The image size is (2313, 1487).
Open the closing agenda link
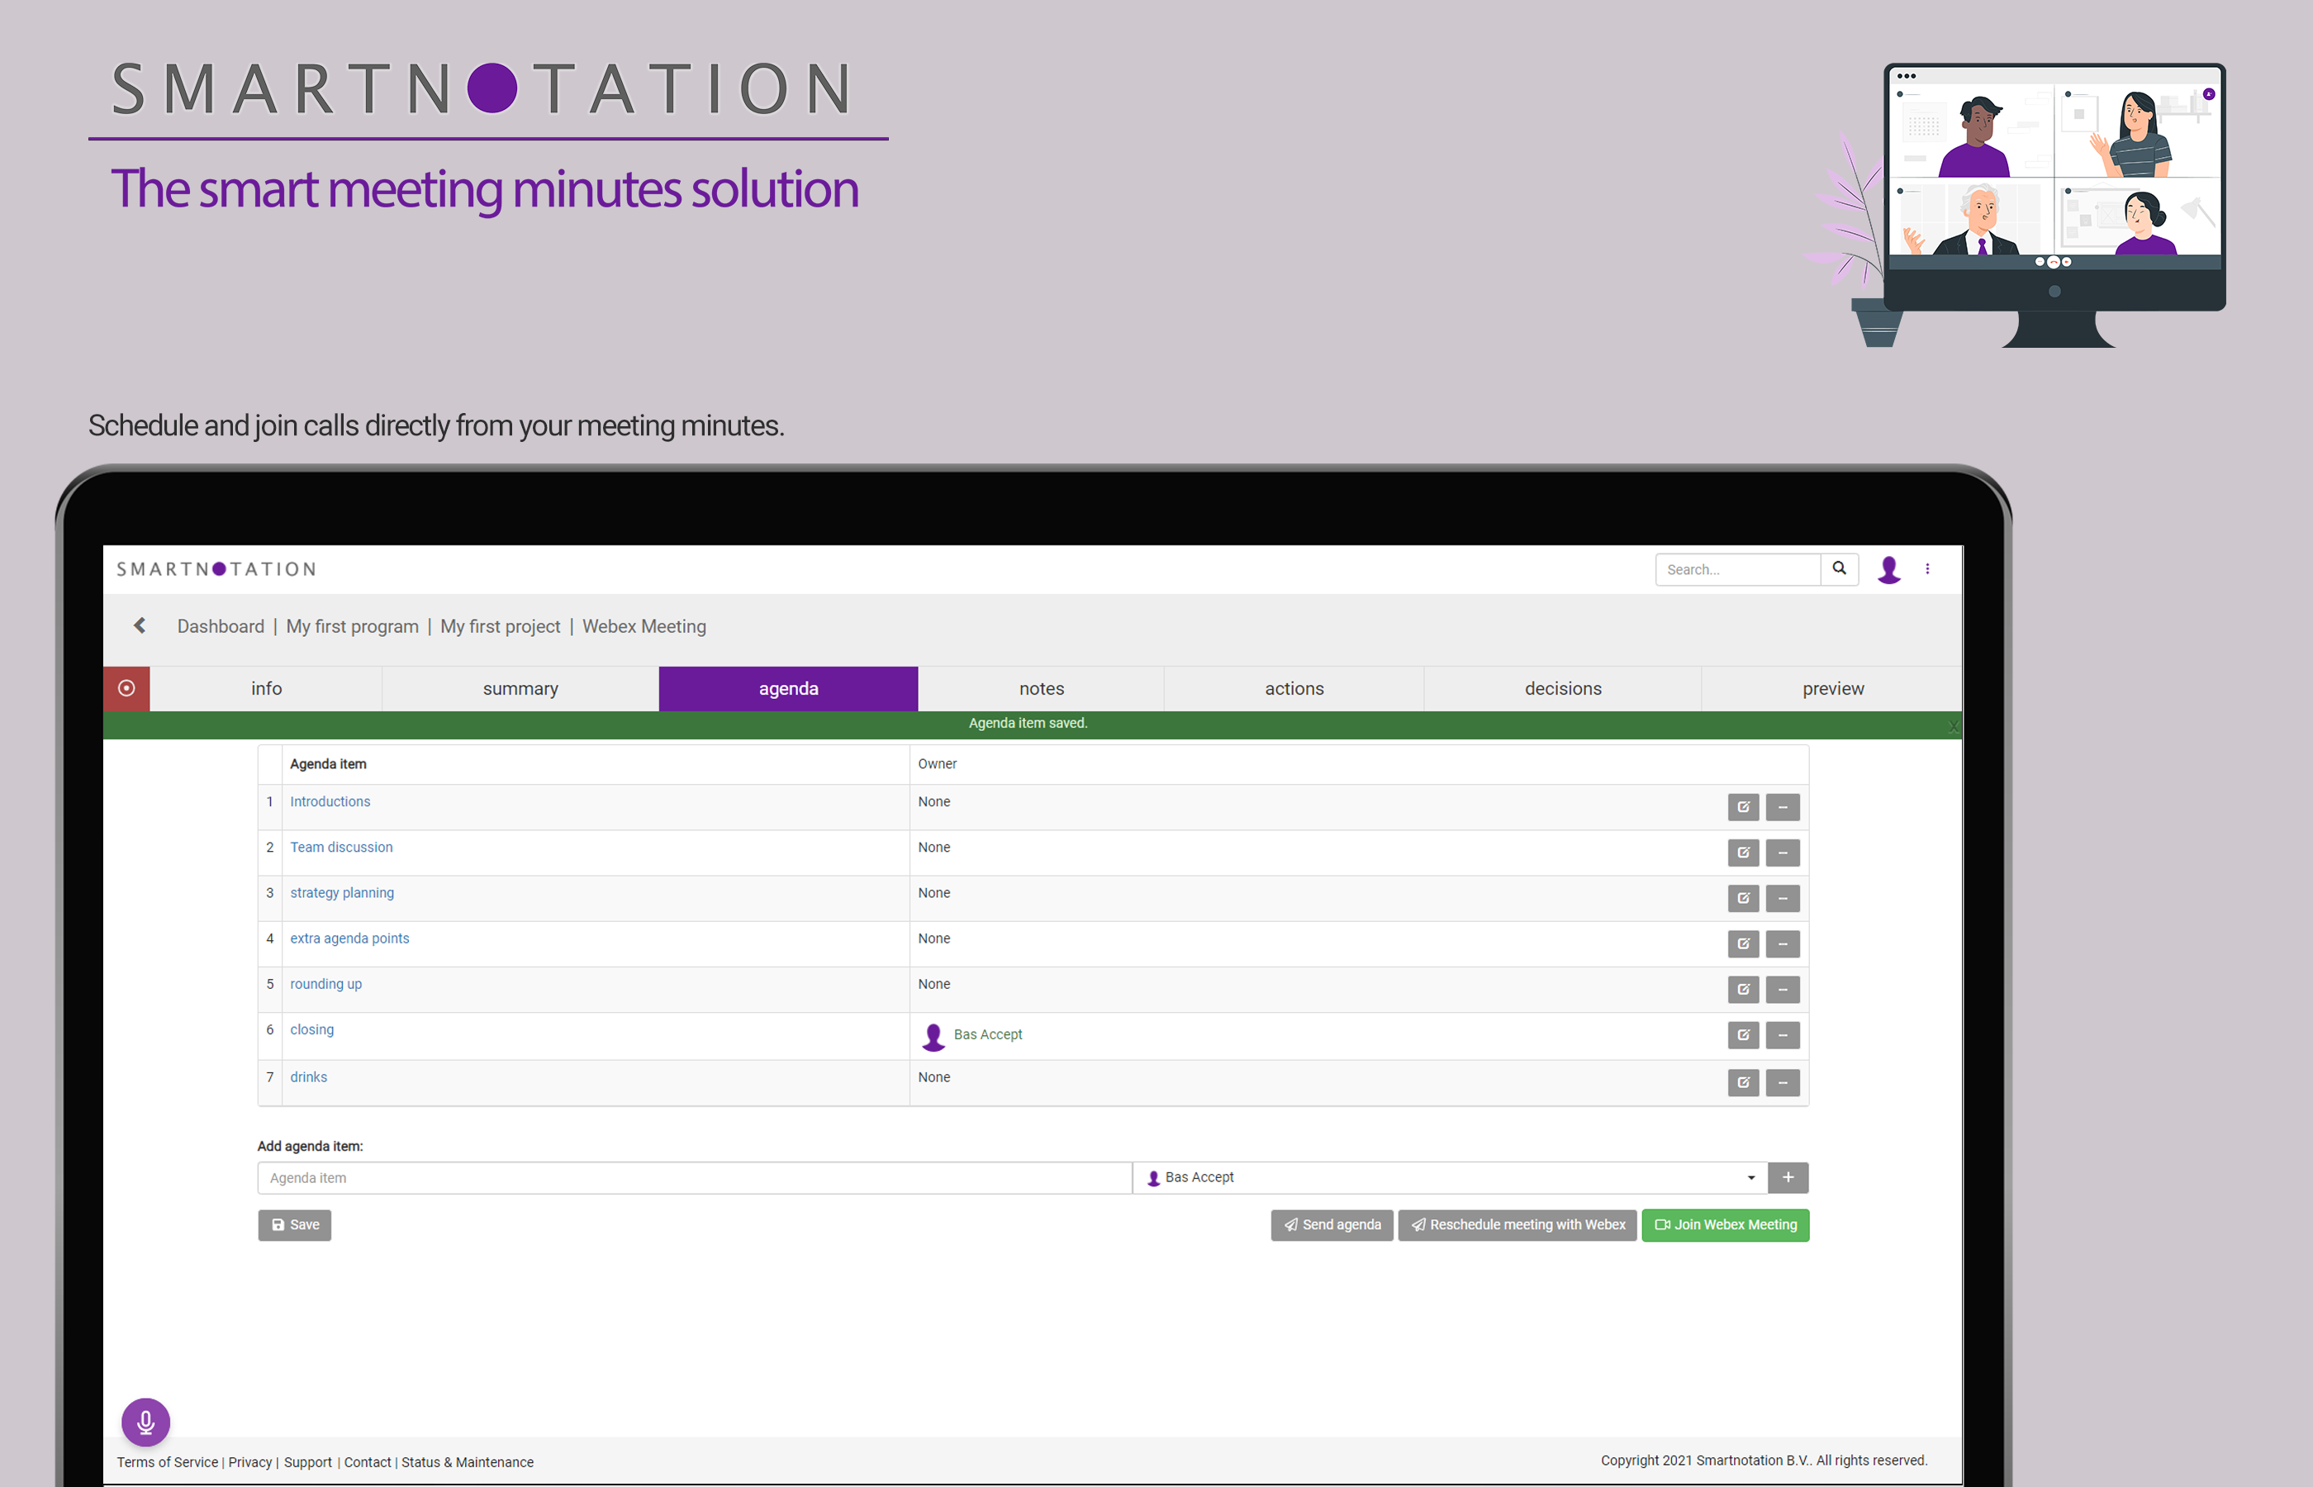pyautogui.click(x=311, y=1029)
